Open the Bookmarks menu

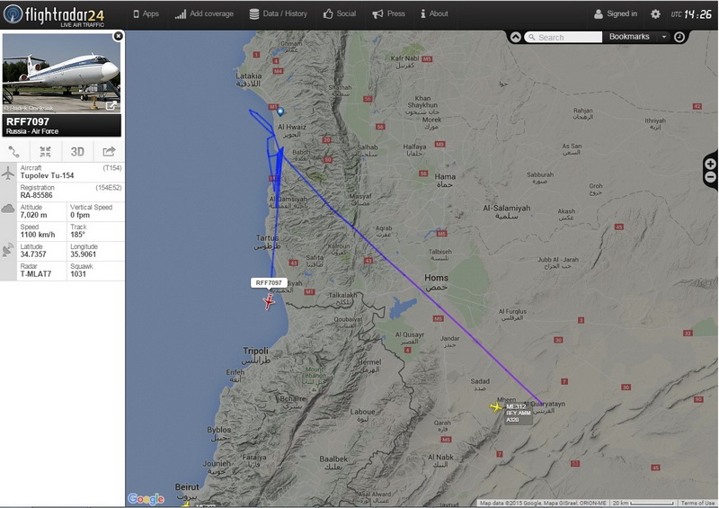coord(629,37)
